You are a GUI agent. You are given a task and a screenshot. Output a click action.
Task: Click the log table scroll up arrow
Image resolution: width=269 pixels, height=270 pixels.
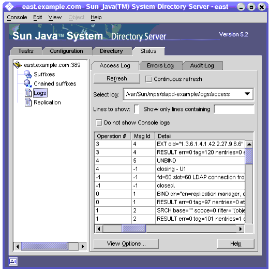(249, 144)
